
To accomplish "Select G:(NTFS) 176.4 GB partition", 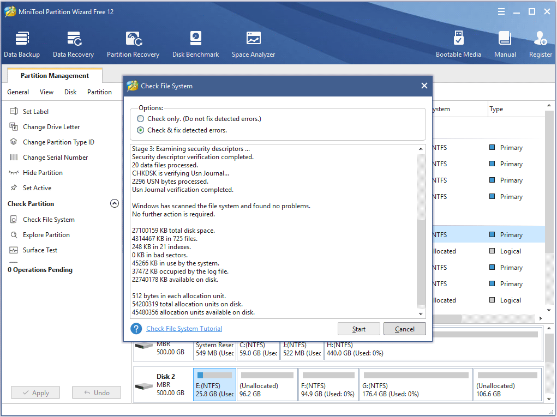I will 416,385.
